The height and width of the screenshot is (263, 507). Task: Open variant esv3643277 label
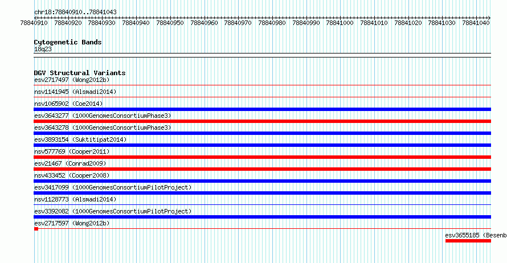[103, 116]
